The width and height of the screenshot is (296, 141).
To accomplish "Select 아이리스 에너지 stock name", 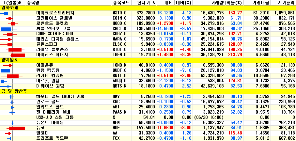I will (x=52, y=55).
